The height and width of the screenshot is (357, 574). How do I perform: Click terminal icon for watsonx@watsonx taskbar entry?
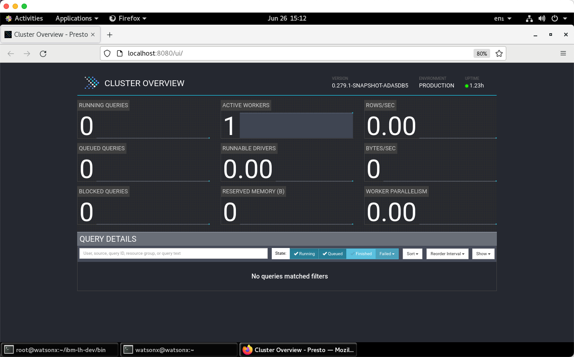pyautogui.click(x=128, y=350)
